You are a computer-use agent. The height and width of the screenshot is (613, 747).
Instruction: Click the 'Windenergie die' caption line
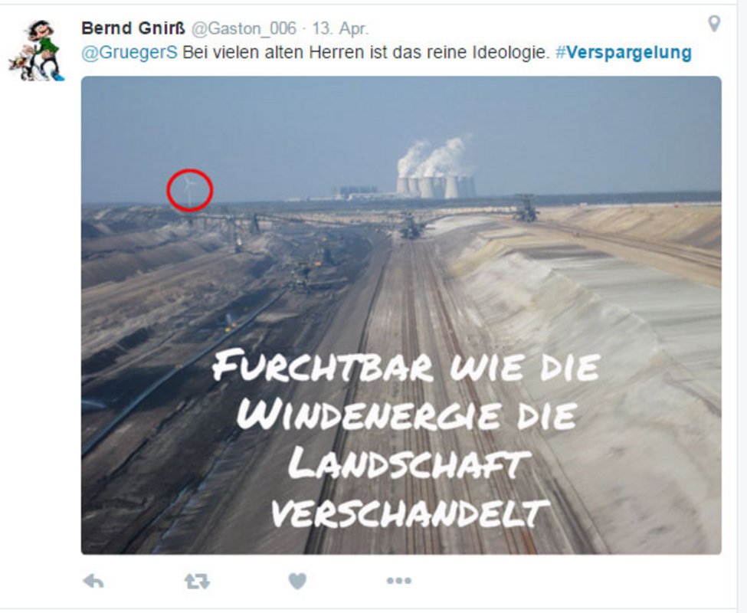coord(408,415)
